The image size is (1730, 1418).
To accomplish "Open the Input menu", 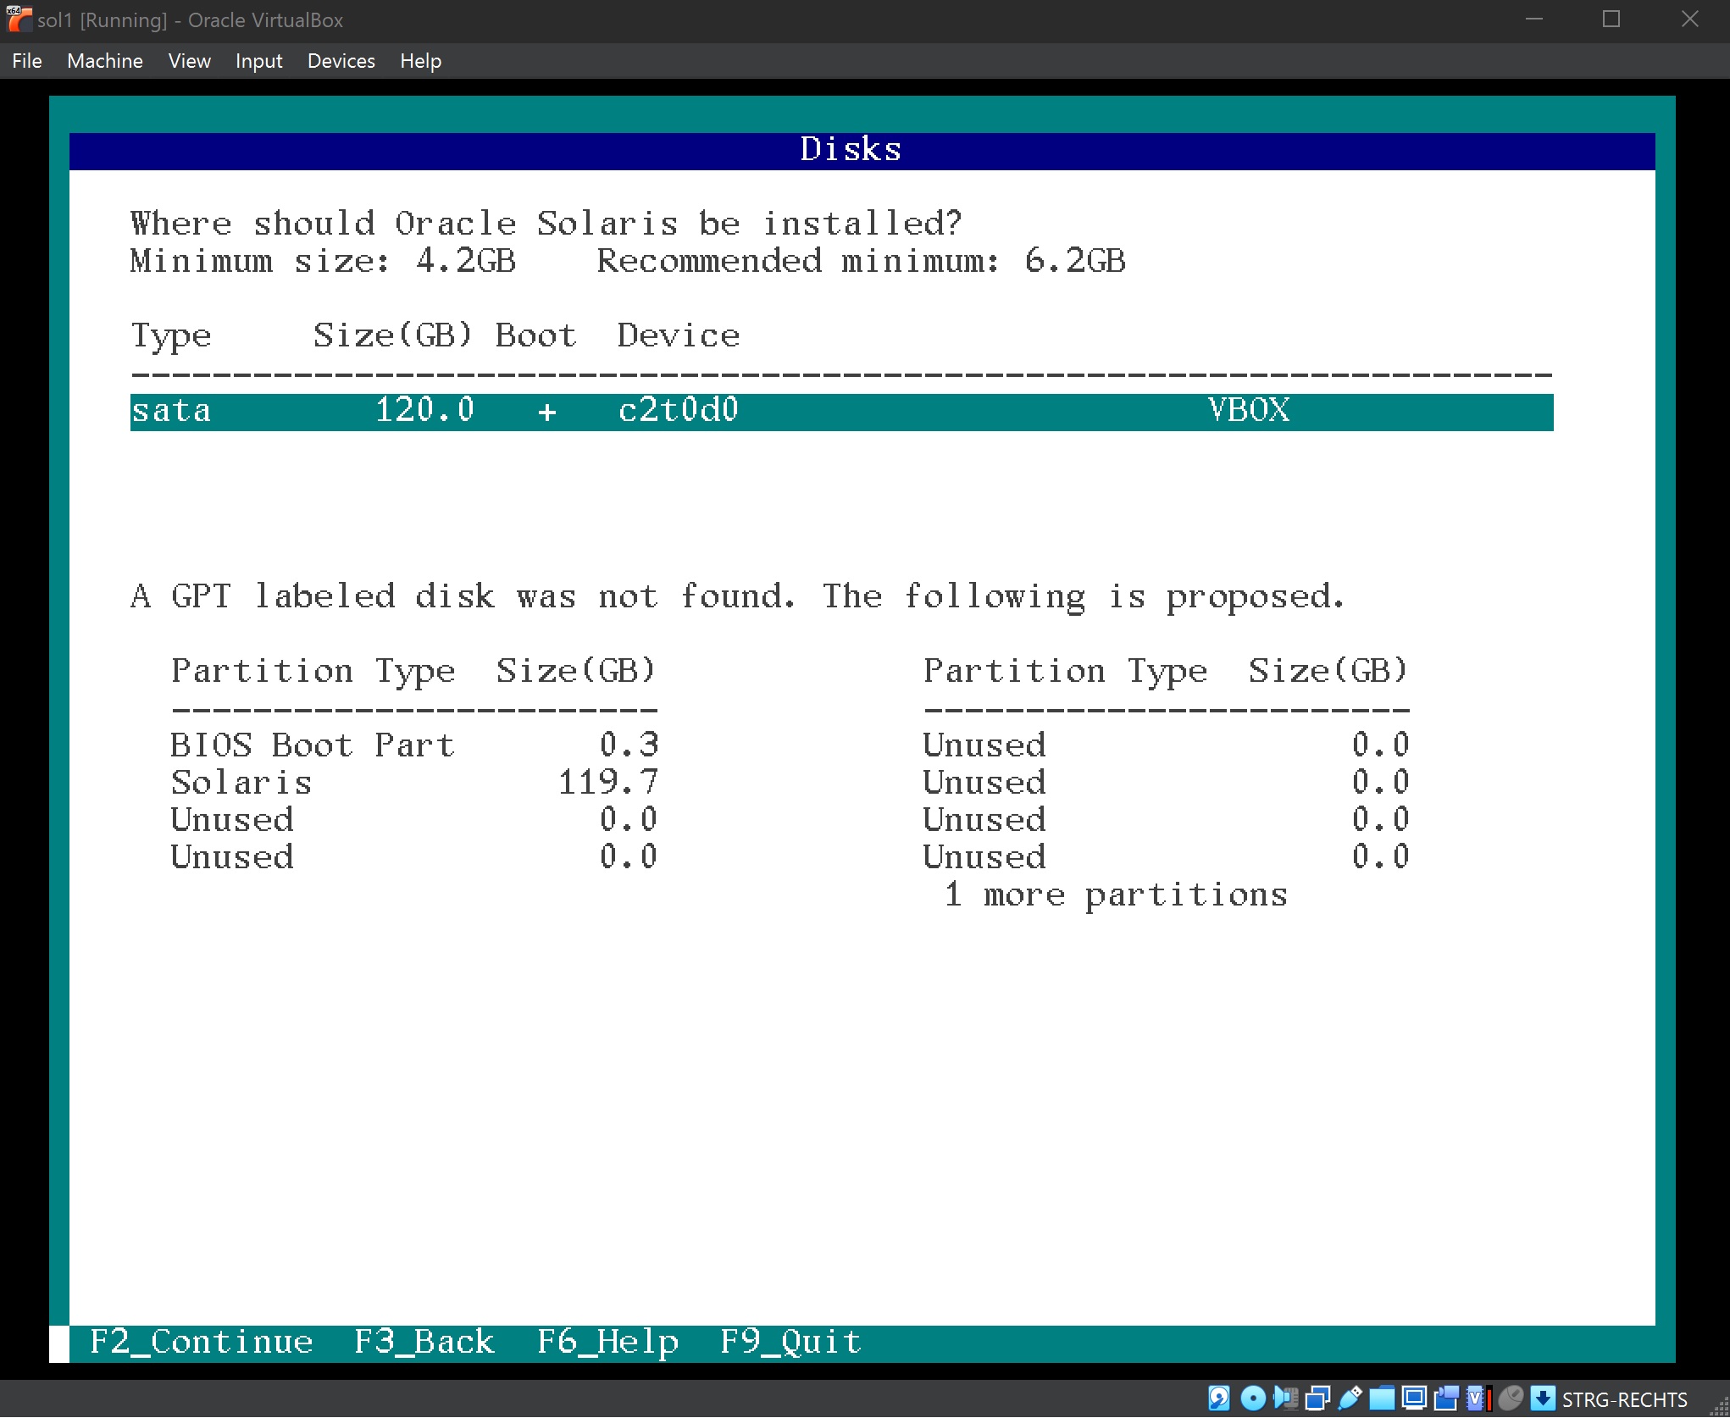I will (258, 60).
